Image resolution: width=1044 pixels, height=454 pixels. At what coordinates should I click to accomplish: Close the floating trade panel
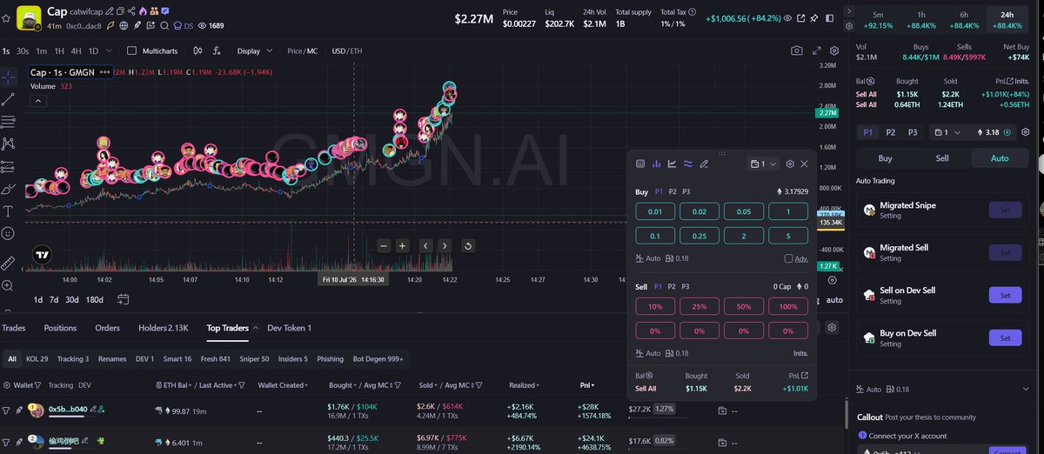[805, 164]
